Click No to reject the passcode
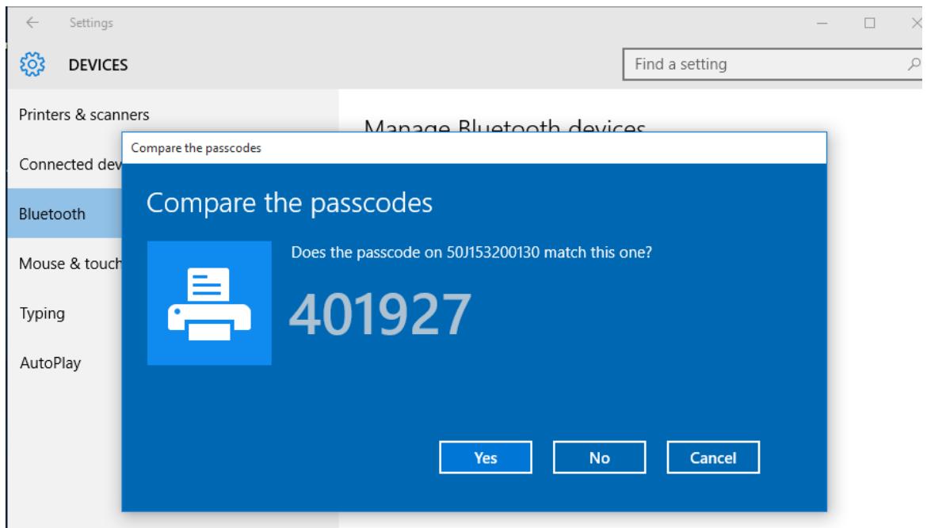This screenshot has height=528, width=927. point(600,457)
